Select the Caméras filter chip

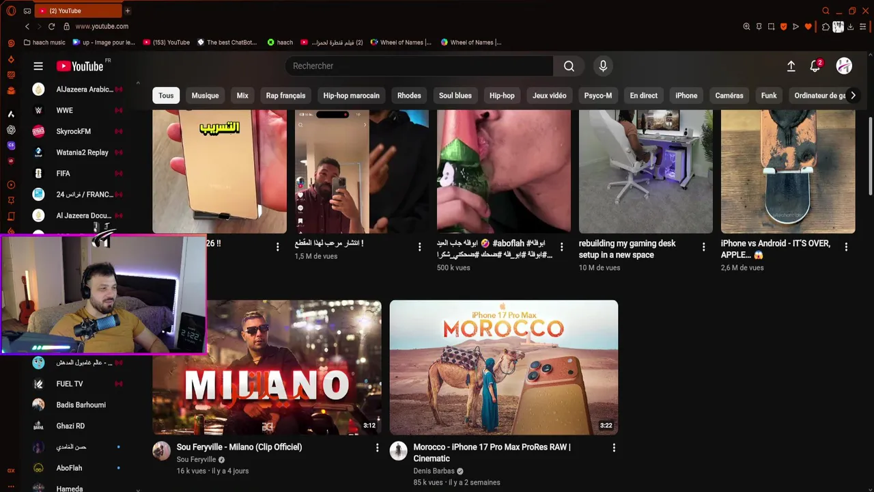(729, 96)
